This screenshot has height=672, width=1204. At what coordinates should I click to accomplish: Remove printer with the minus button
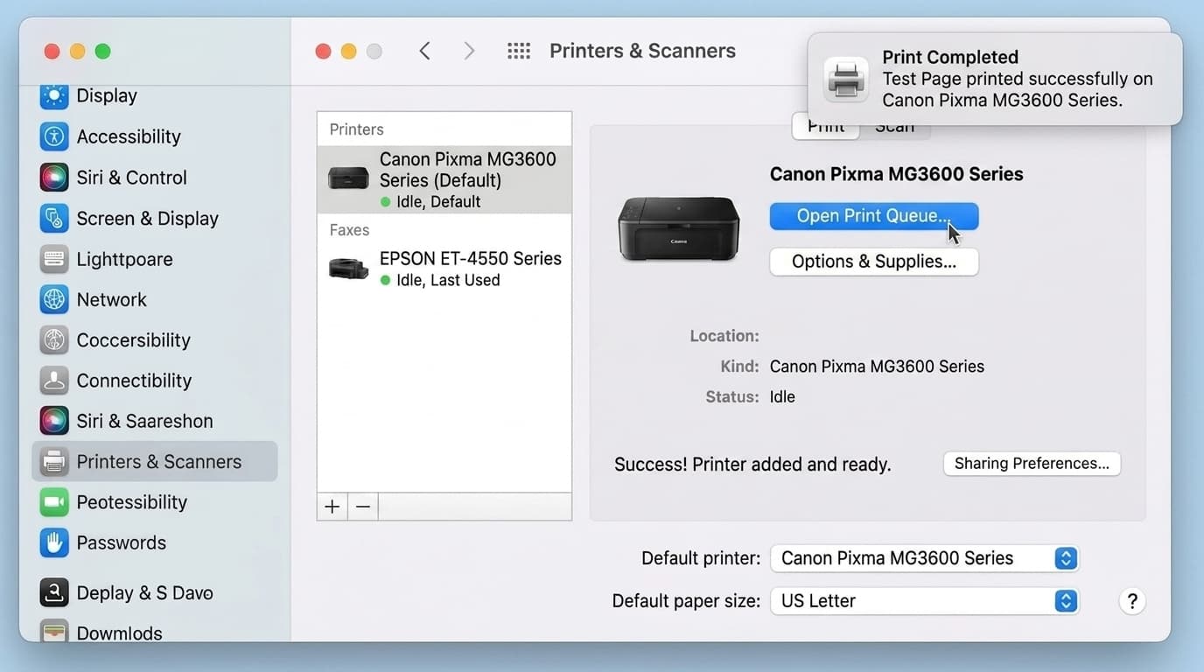tap(363, 507)
